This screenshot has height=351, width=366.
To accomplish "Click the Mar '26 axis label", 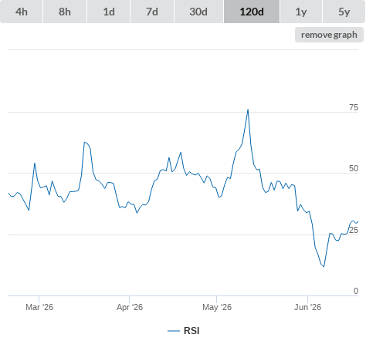I will 39,307.
